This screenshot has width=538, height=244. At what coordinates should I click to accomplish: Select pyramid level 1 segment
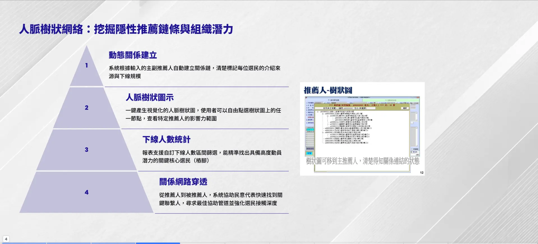click(87, 66)
